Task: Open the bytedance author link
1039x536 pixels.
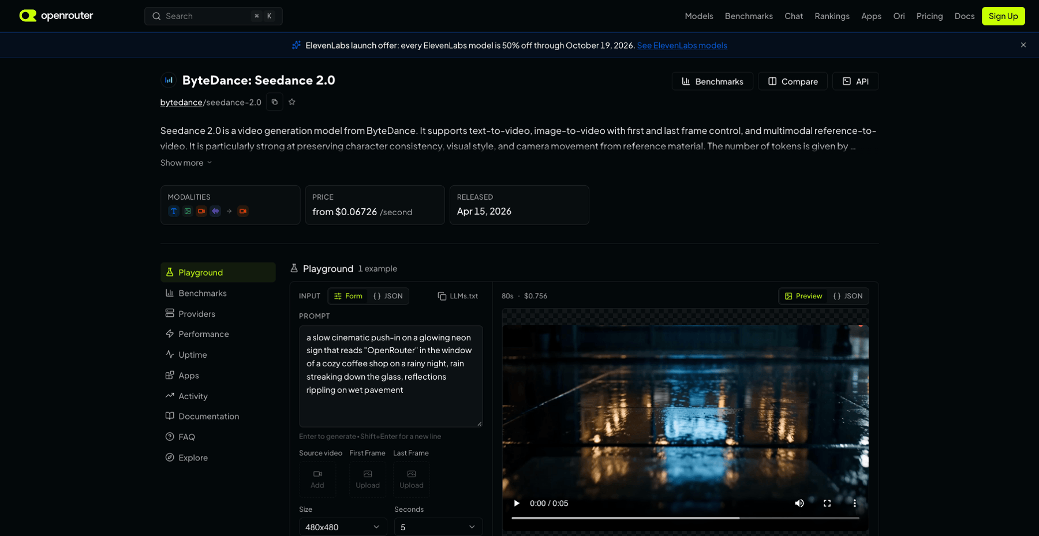Action: (x=181, y=102)
